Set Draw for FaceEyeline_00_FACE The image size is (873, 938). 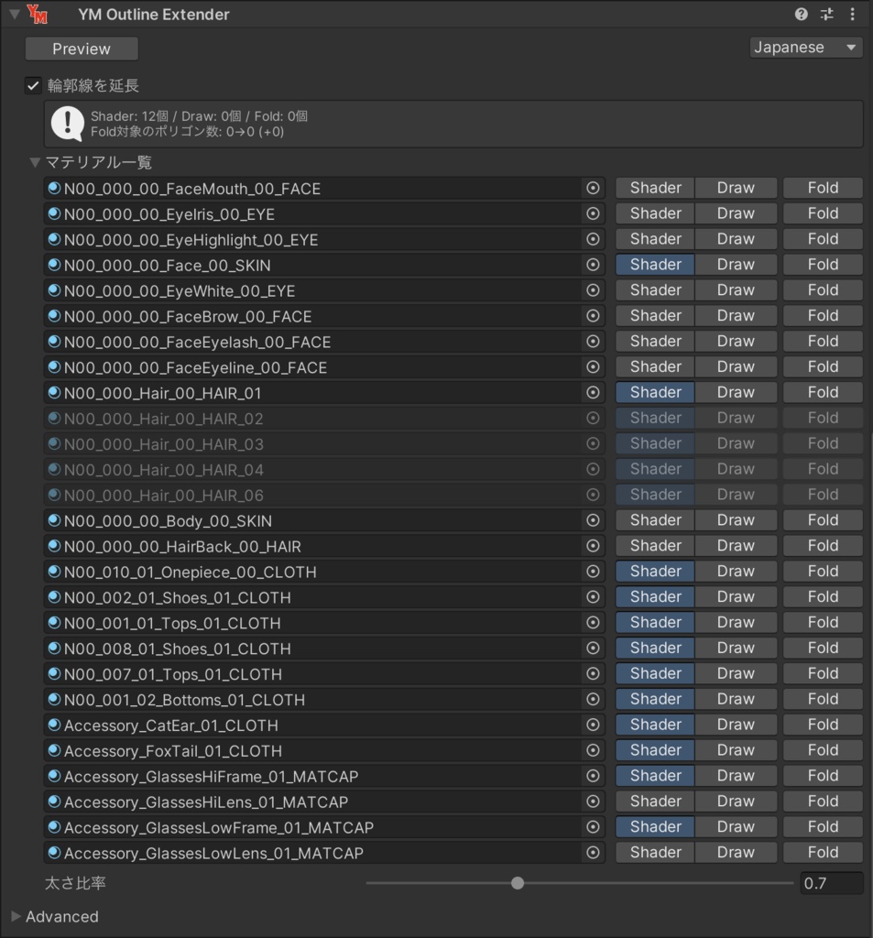[736, 366]
